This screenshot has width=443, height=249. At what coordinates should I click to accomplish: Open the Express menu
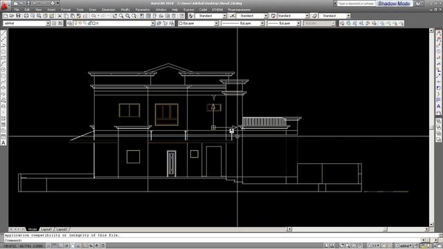click(189, 10)
